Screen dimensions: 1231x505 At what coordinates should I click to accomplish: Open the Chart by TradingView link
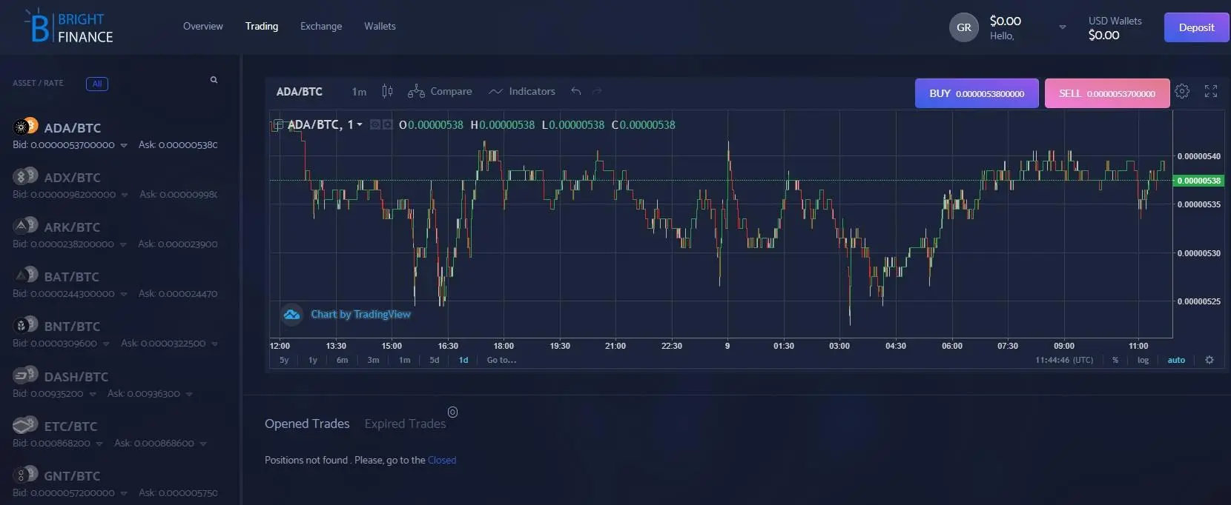[x=360, y=314]
